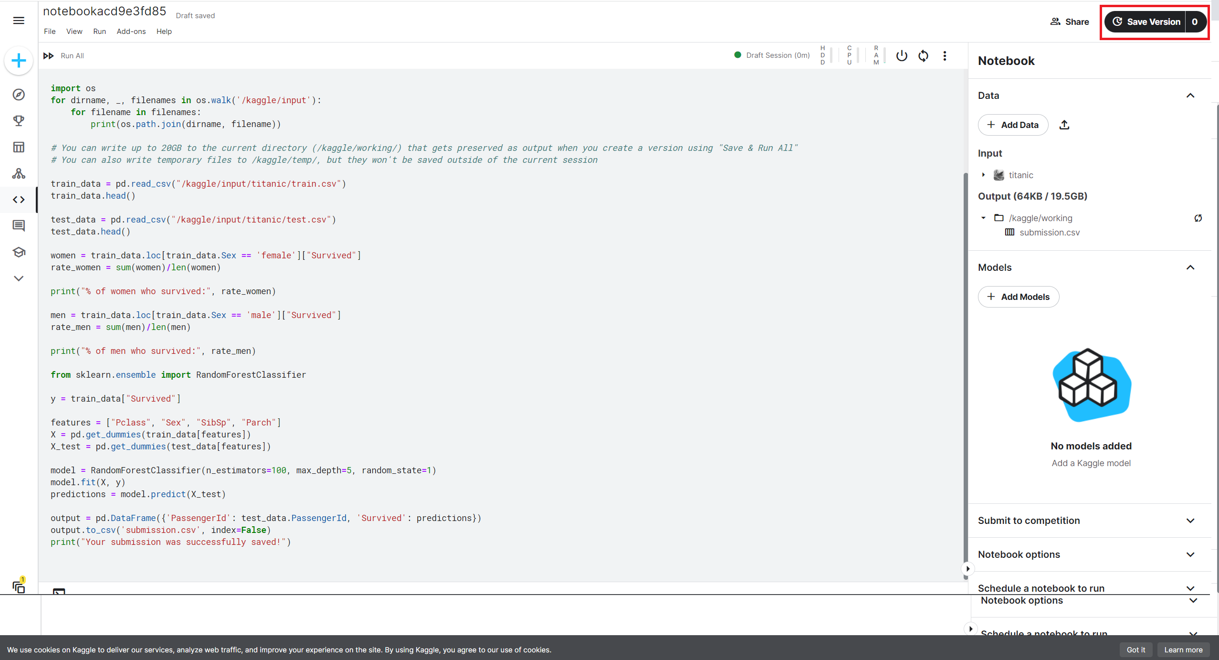
Task: Click the restart session refresh icon
Action: pos(923,56)
